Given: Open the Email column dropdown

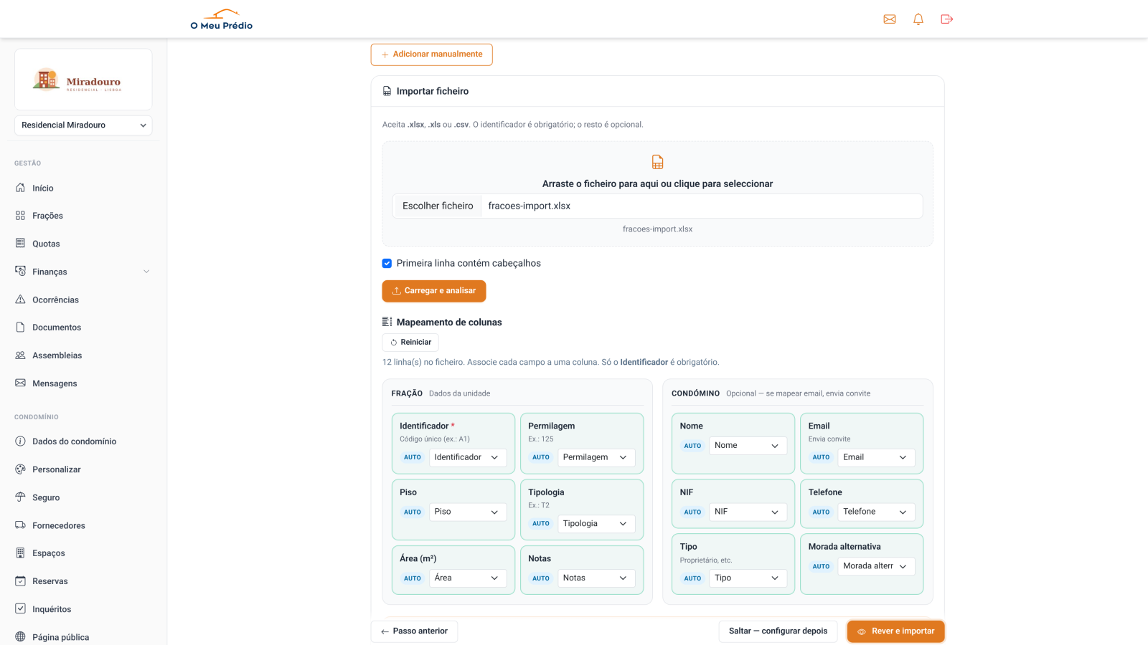Looking at the screenshot, I should click(x=876, y=457).
